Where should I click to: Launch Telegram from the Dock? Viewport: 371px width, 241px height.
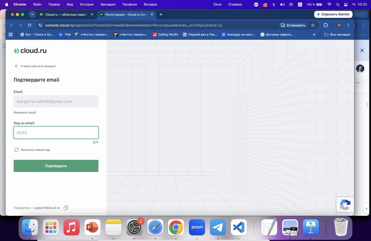[x=218, y=227]
